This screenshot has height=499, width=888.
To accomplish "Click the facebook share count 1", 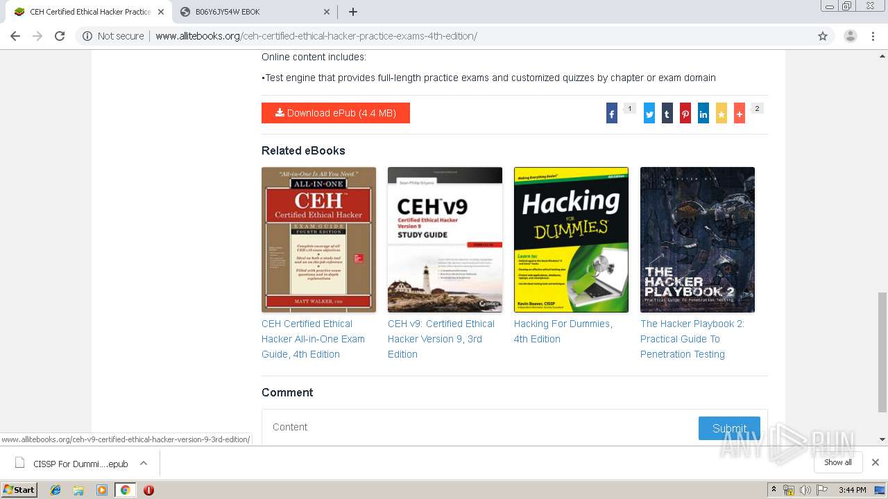I will (630, 108).
